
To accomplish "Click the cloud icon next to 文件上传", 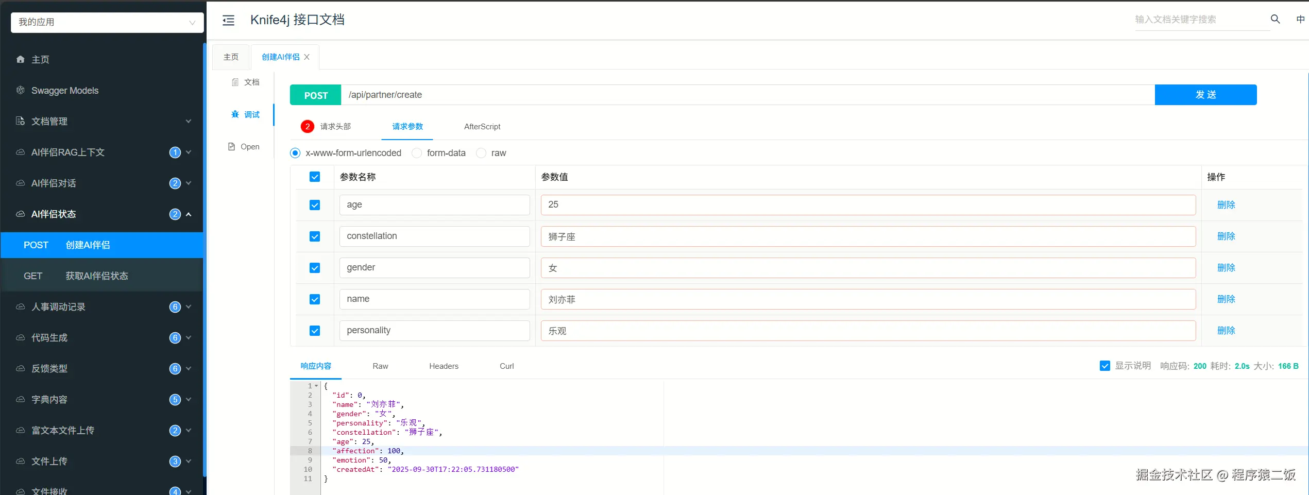I will (21, 461).
